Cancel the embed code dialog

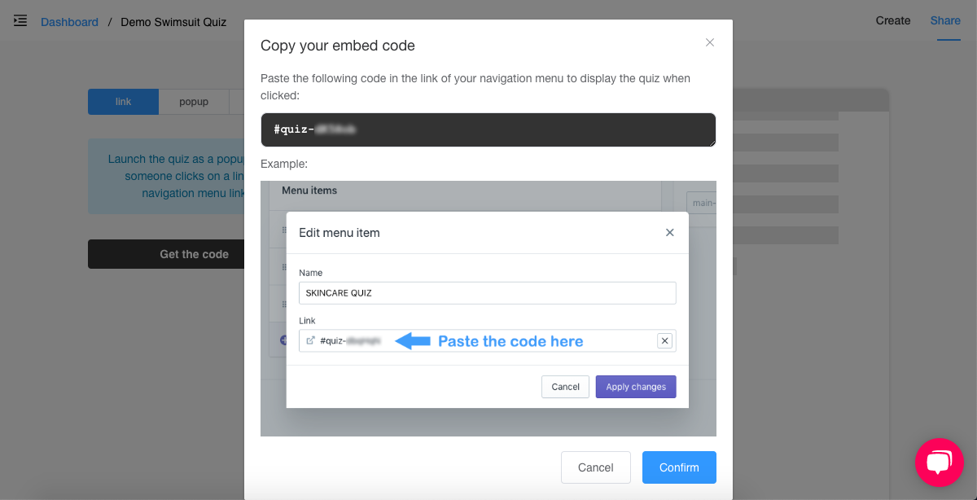pyautogui.click(x=595, y=467)
